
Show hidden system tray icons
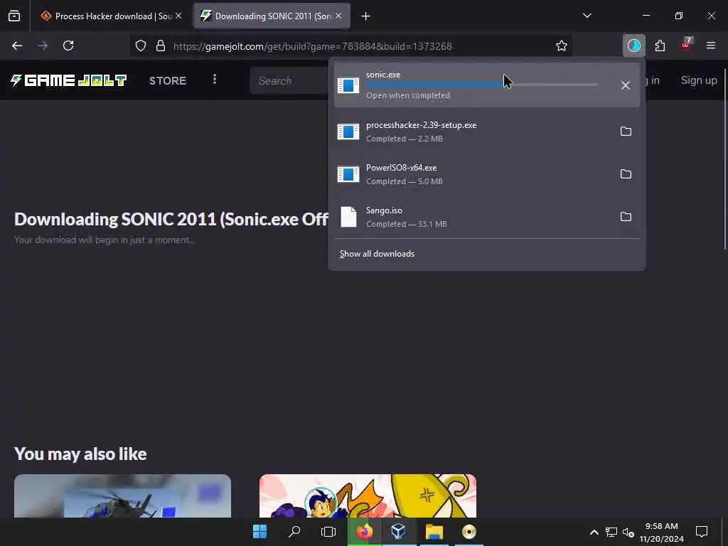594,532
